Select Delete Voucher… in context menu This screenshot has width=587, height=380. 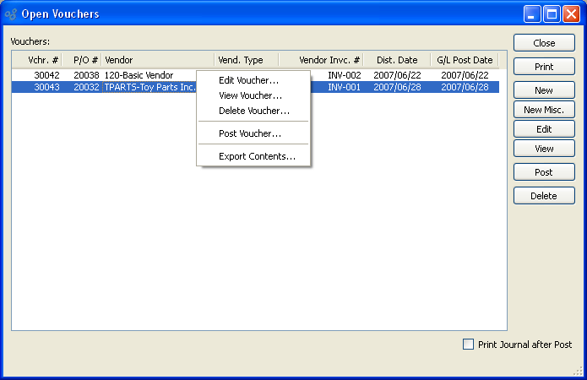pyautogui.click(x=253, y=111)
